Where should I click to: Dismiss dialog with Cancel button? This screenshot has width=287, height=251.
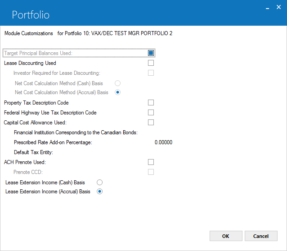point(261,236)
